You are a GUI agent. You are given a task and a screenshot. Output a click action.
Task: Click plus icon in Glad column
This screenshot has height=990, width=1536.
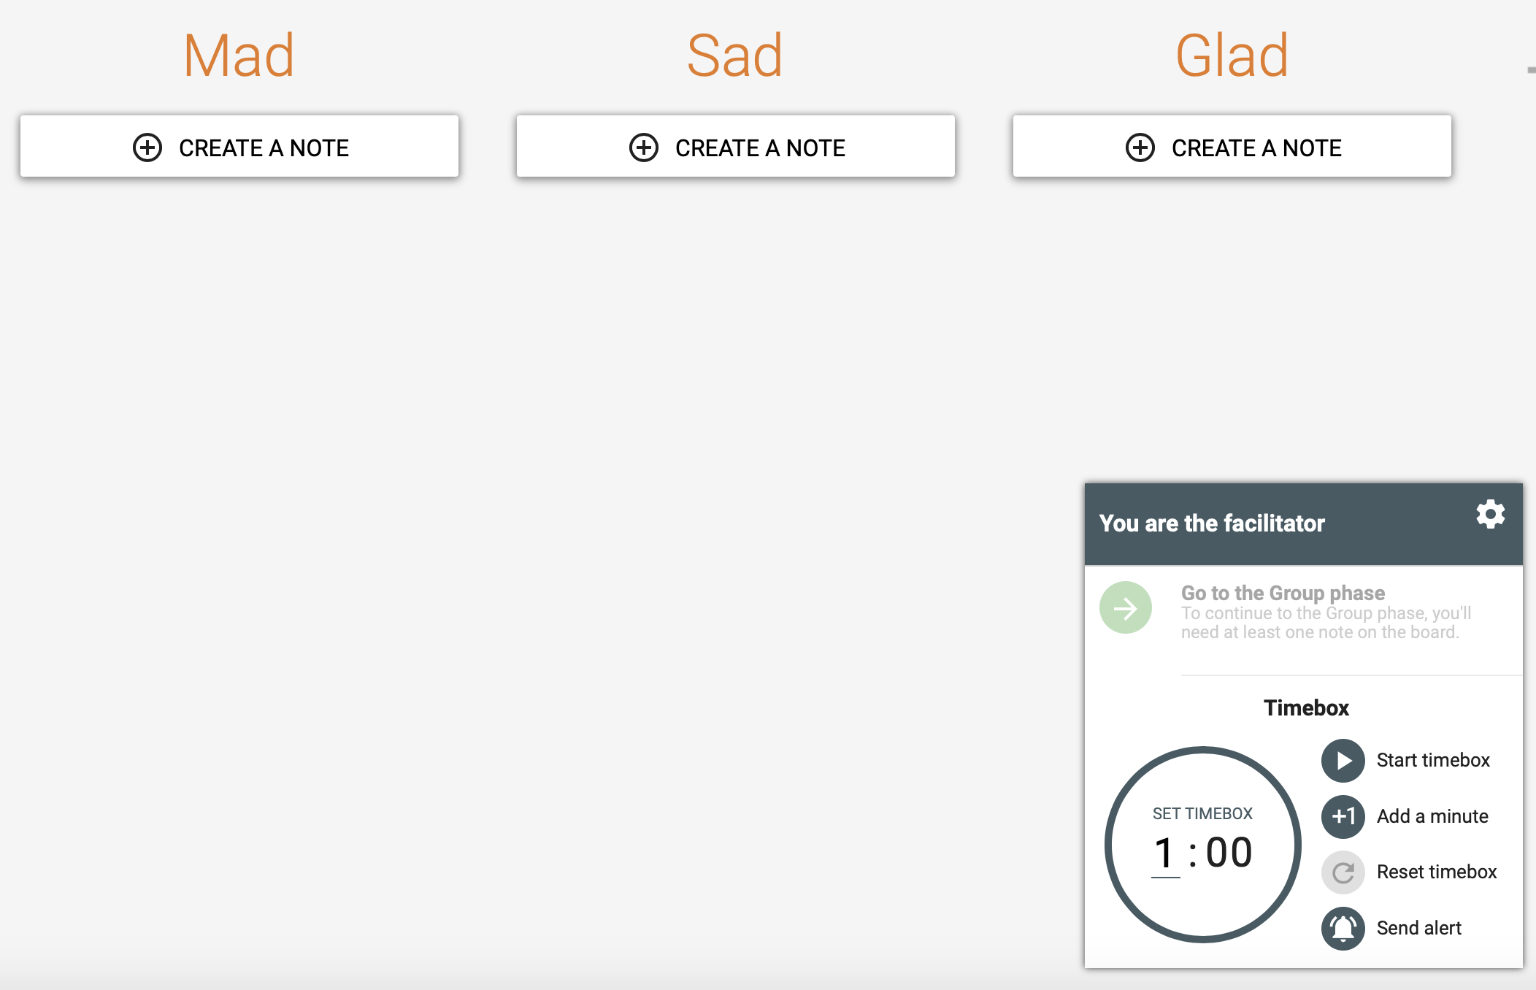1140,147
